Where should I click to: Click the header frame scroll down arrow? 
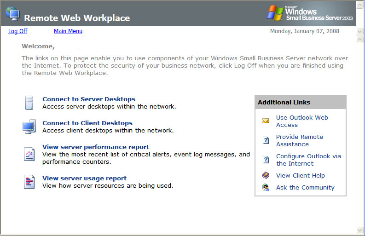pos(359,31)
